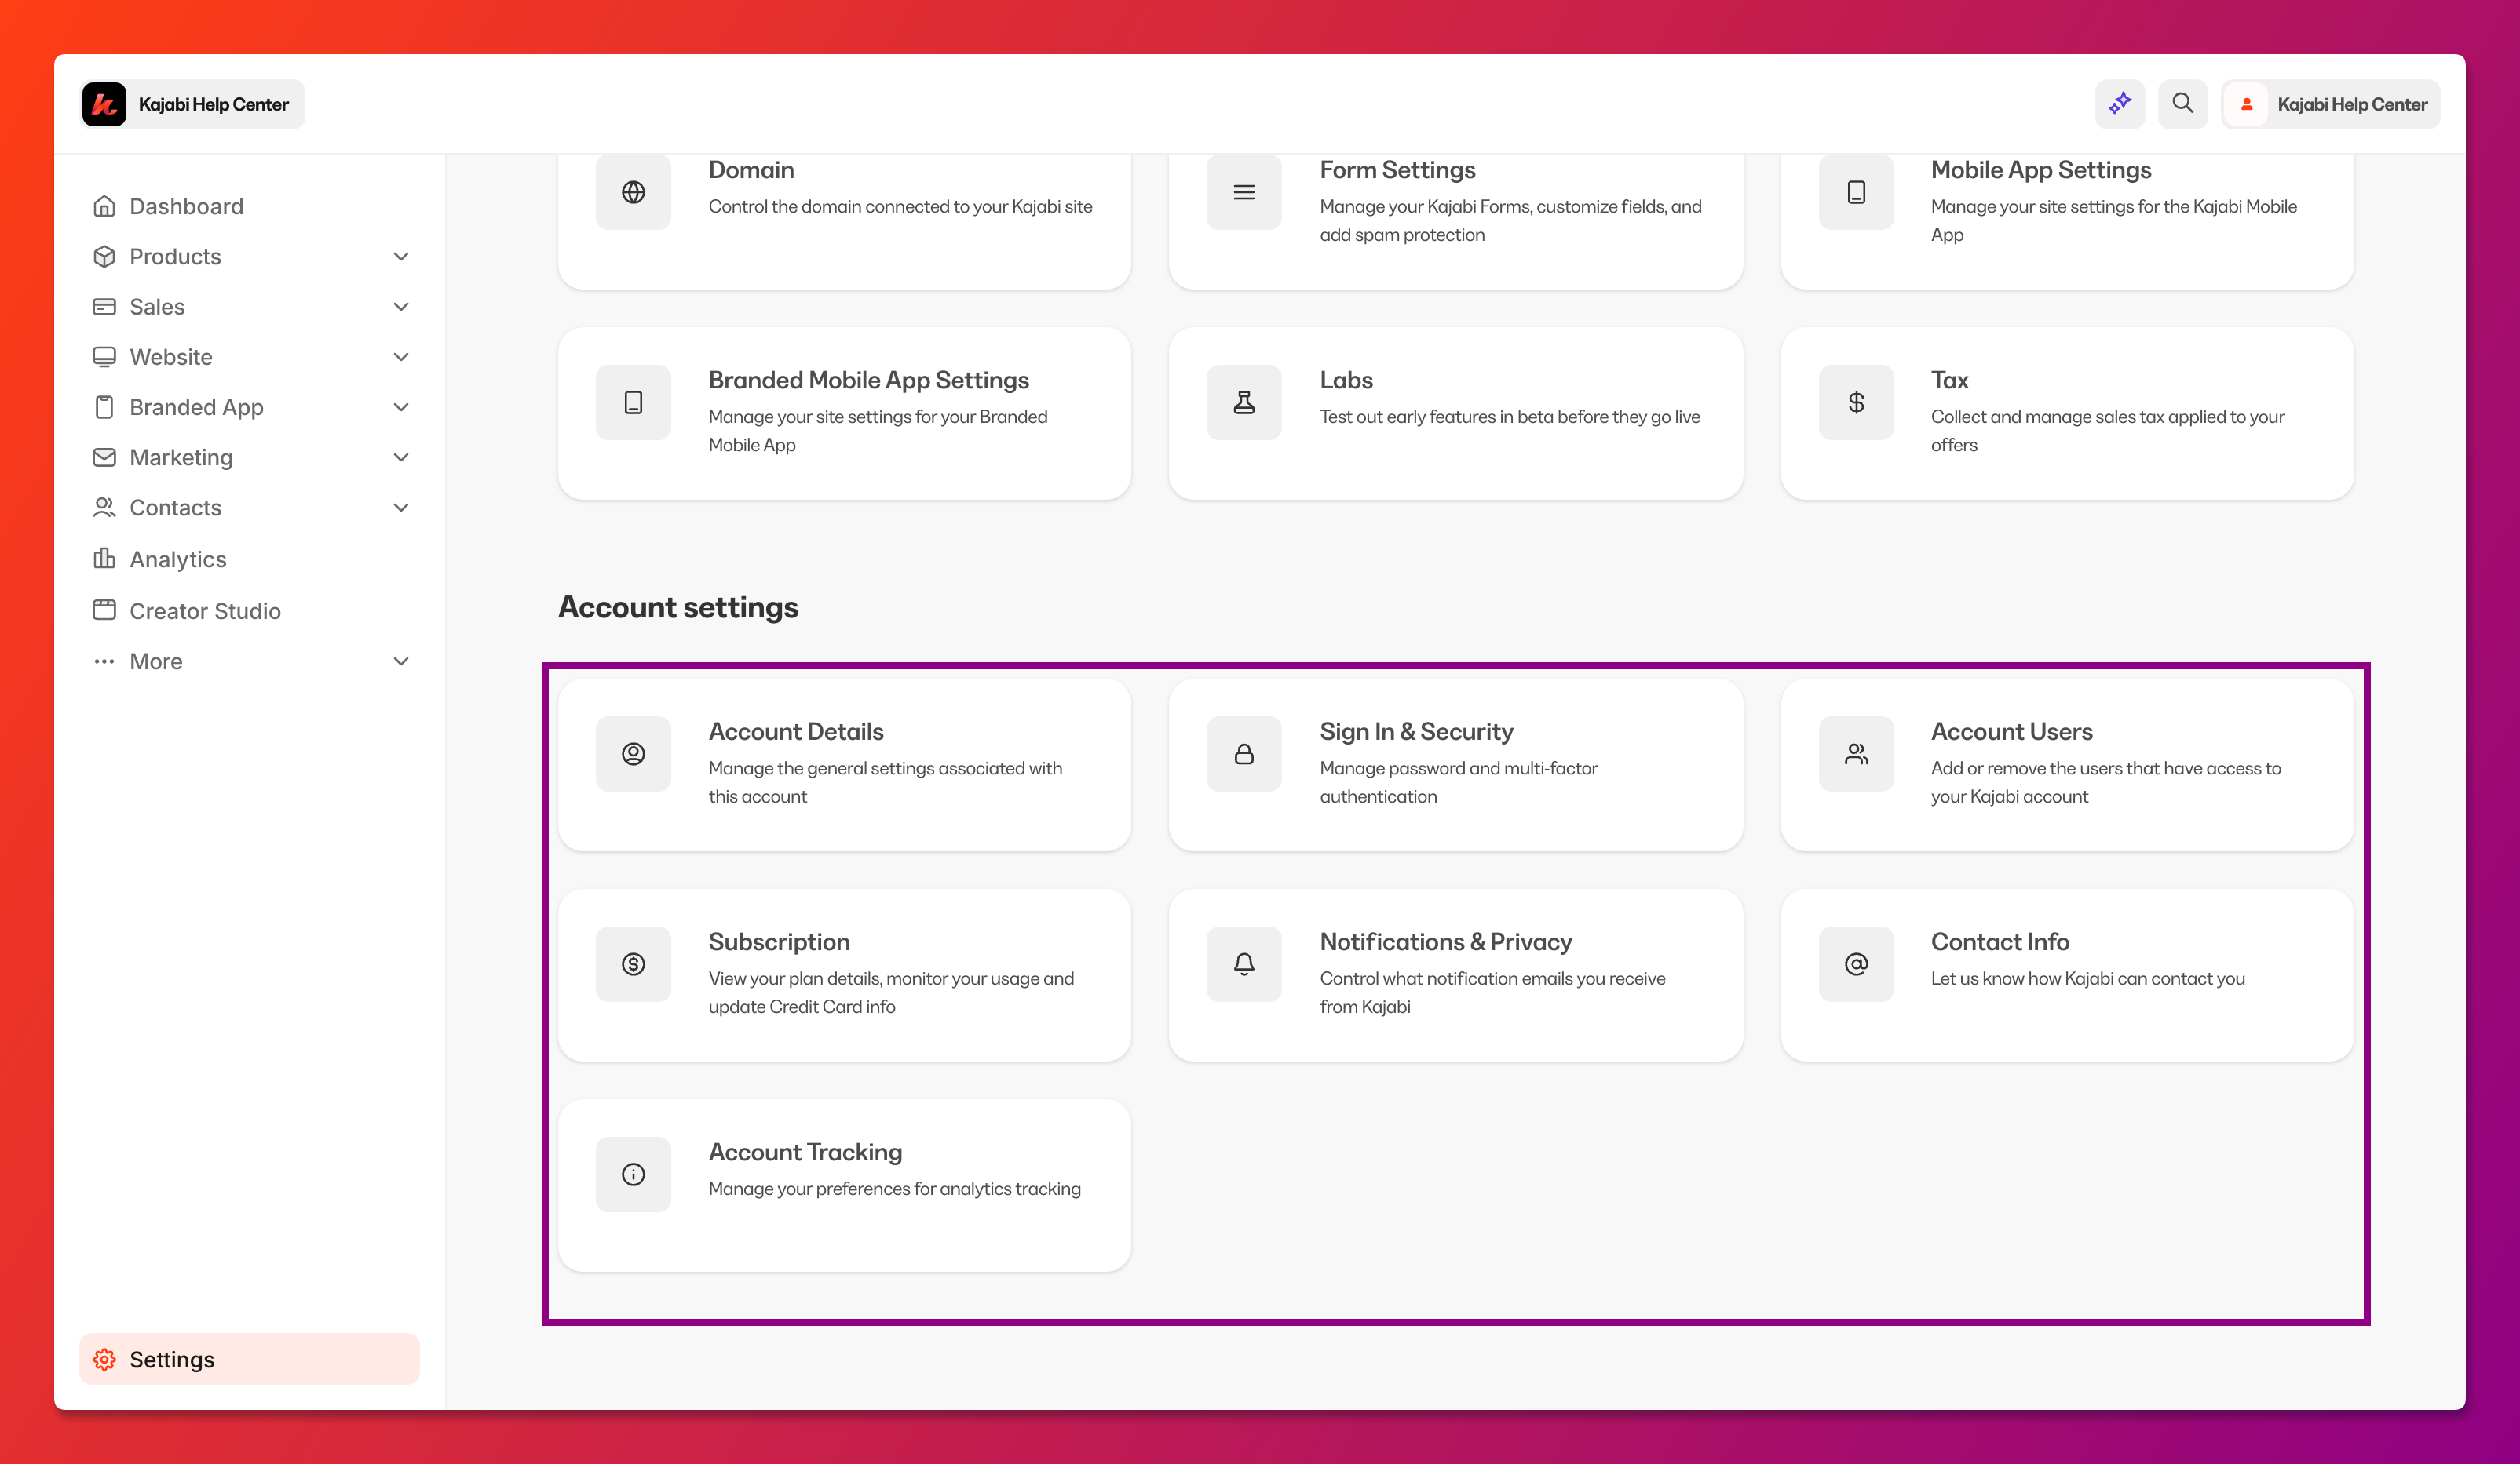2520x1464 pixels.
Task: Select Contacts label in the sidebar
Action: coord(175,508)
